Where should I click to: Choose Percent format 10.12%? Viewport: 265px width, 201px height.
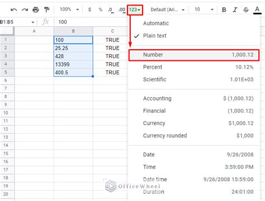click(x=194, y=67)
